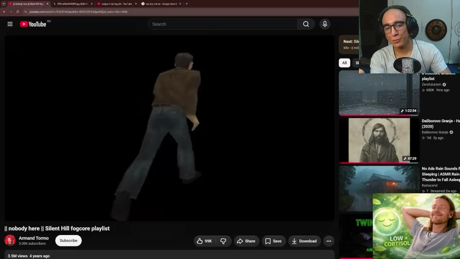
Task: Open the 'Next' mix playlist panel
Action: 349,45
